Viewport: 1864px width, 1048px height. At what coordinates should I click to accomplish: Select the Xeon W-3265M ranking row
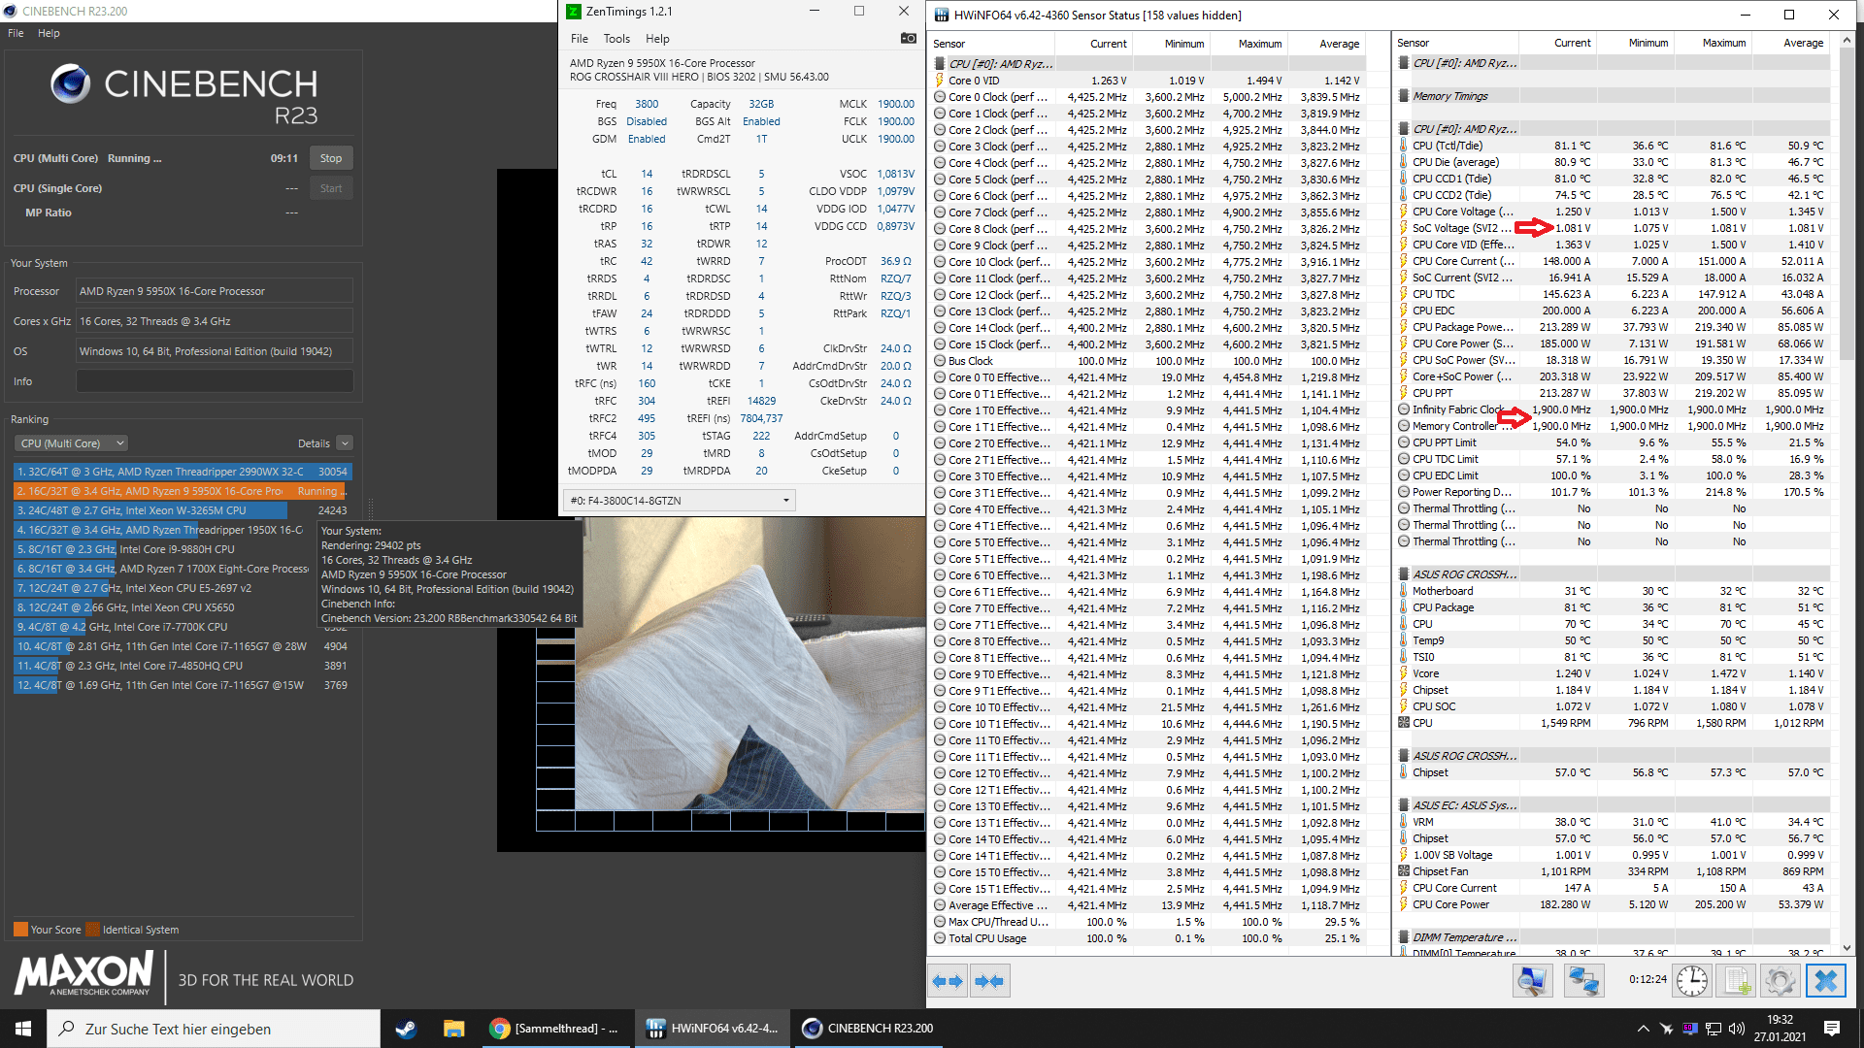tap(183, 510)
